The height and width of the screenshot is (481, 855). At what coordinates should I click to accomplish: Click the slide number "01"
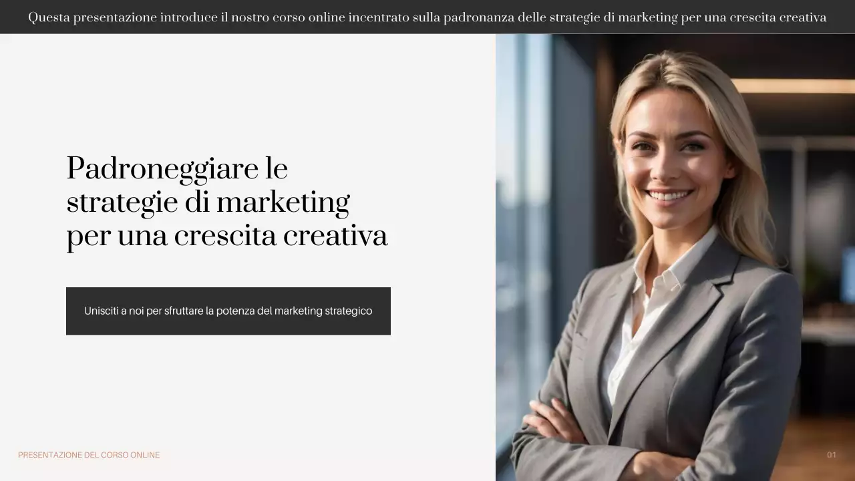(832, 455)
